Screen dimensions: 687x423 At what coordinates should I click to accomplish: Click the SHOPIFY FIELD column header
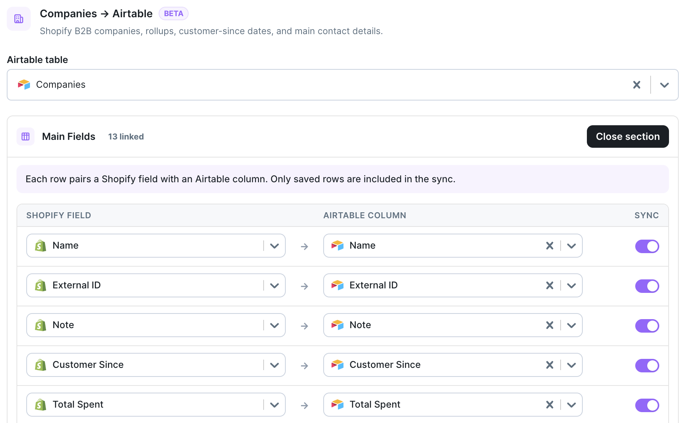(x=59, y=215)
